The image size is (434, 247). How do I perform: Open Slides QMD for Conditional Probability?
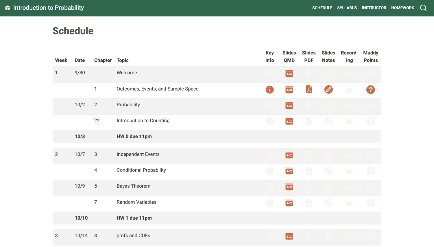click(289, 171)
